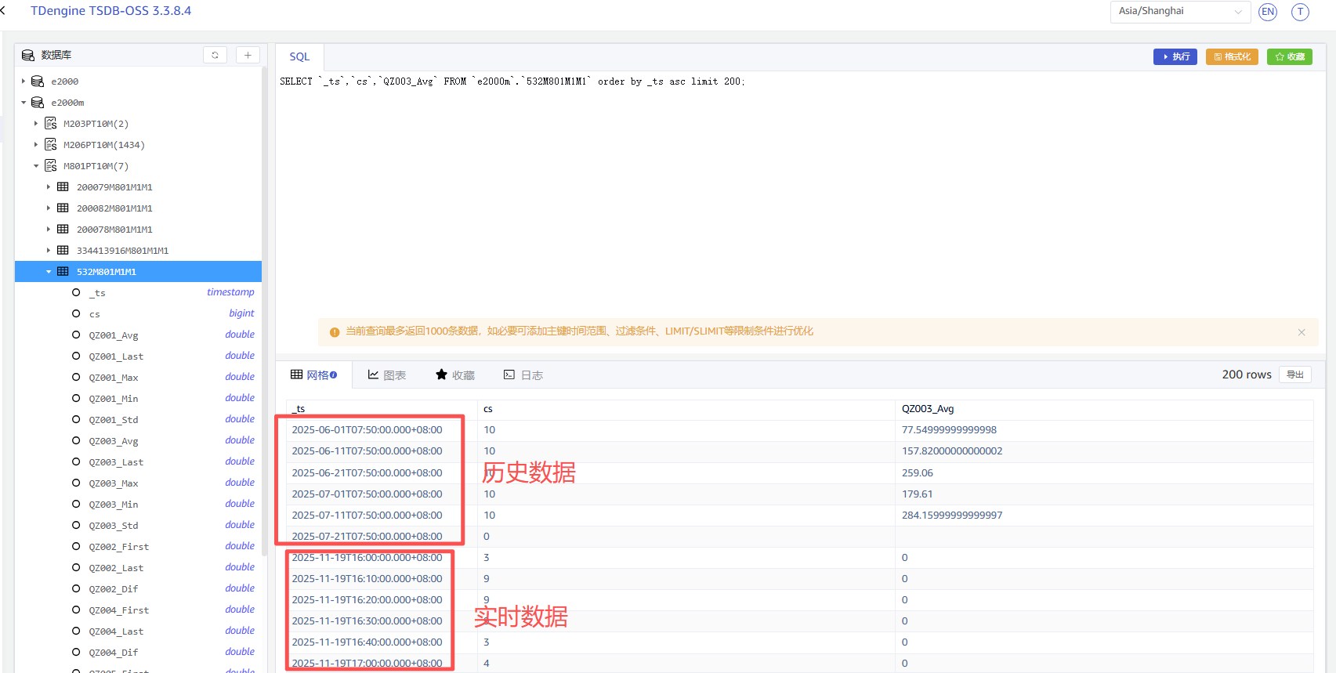Collapse the M801PT10M supertable node
Viewport: 1336px width, 673px height.
coord(36,166)
